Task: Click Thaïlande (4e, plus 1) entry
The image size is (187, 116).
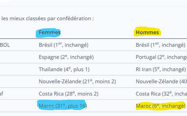Action: 64,69
